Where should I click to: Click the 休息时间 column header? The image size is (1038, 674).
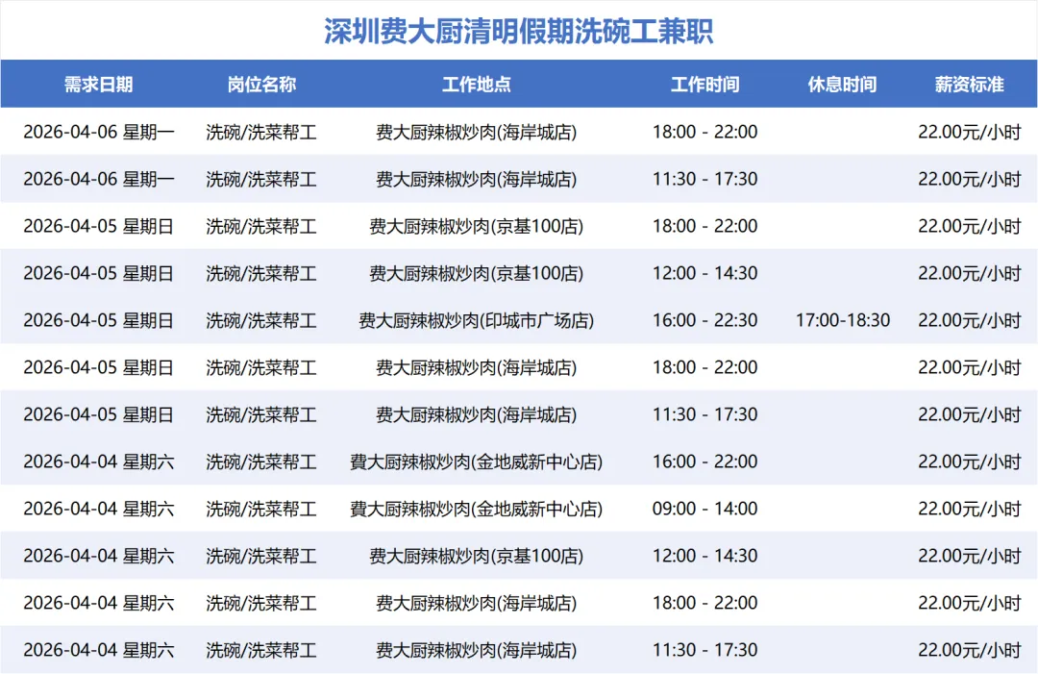(842, 84)
